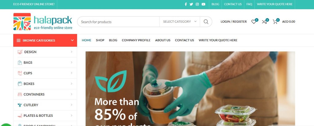Open the compare products icon

pyautogui.click(x=265, y=22)
